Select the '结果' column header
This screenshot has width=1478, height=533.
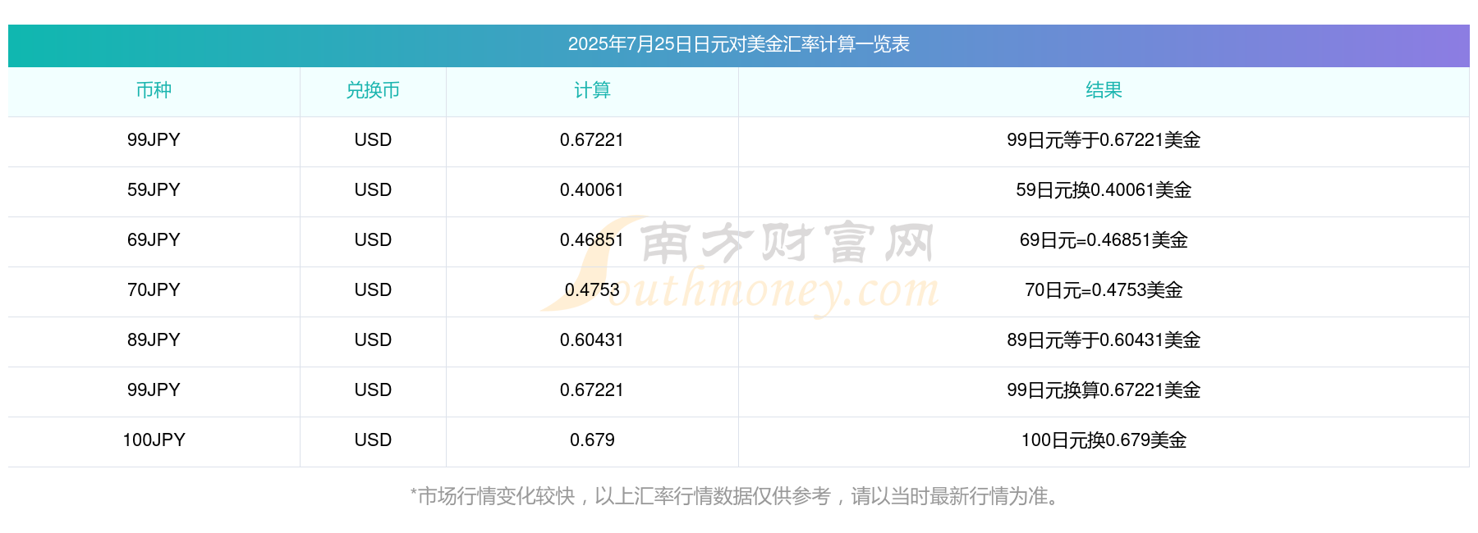[x=1104, y=90]
